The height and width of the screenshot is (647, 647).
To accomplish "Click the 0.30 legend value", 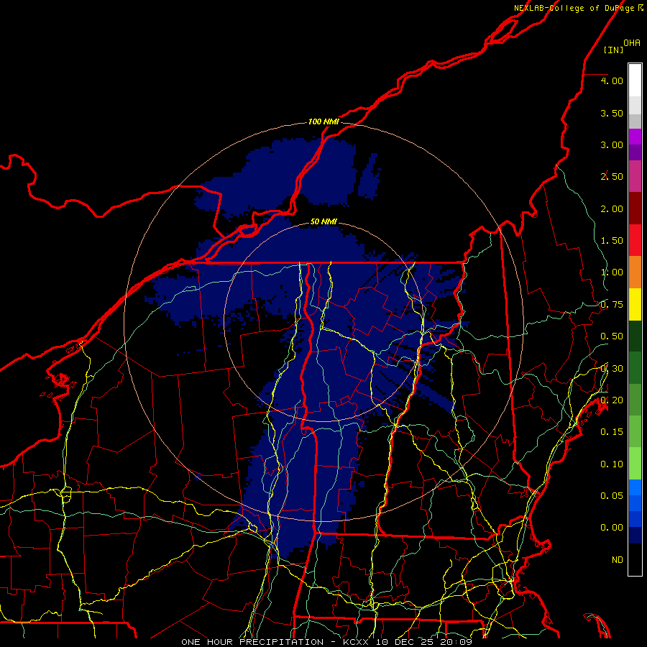I will (x=612, y=369).
